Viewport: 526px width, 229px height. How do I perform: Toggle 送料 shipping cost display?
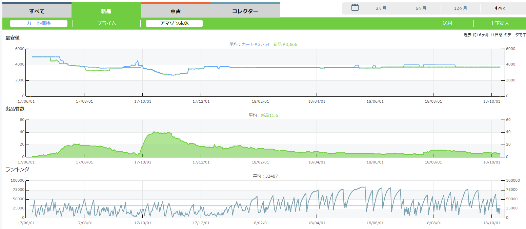(x=447, y=23)
